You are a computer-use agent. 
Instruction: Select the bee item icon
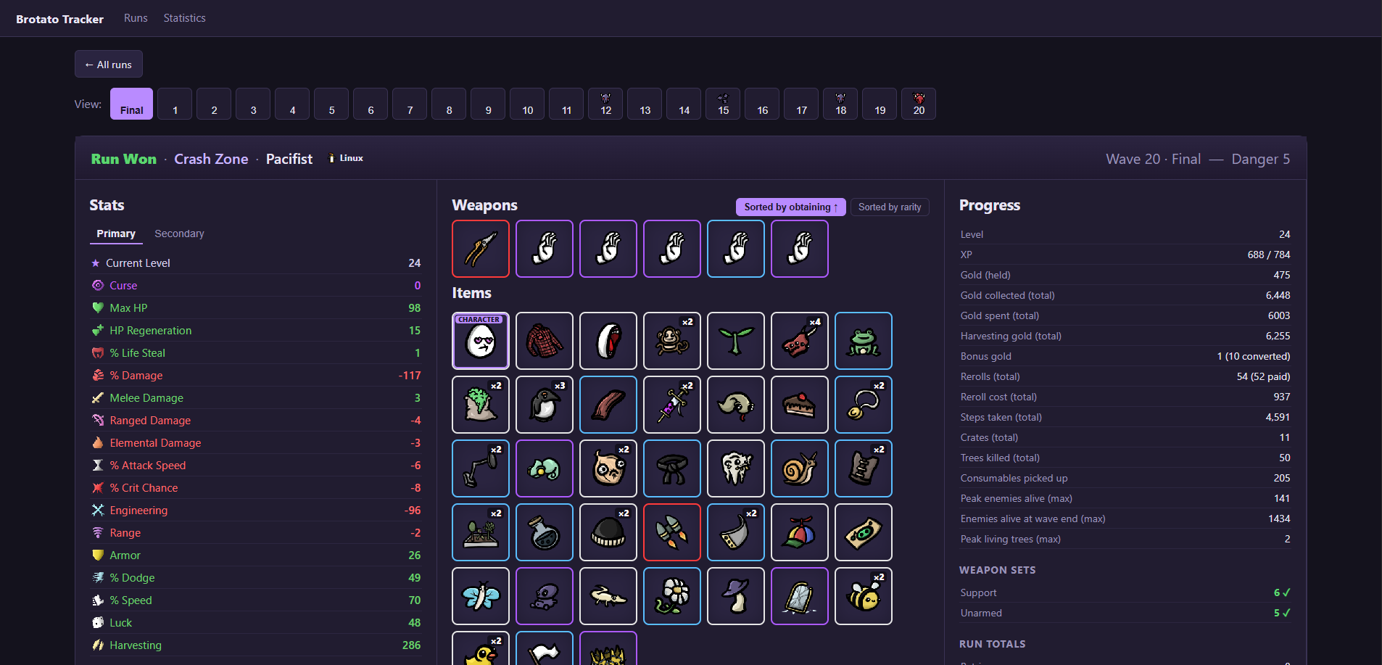[864, 596]
